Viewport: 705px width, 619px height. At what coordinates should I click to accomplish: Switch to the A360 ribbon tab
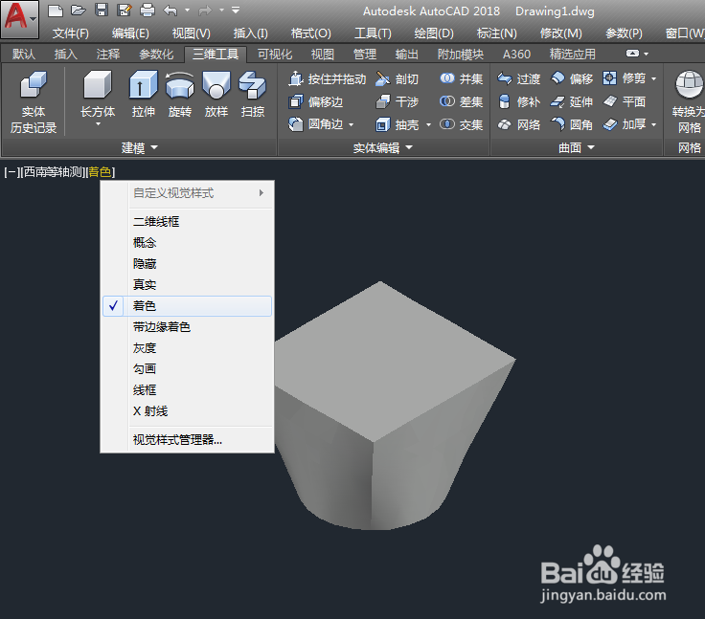[x=516, y=55]
